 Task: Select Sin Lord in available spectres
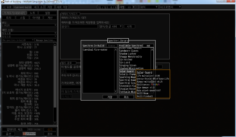click(135, 62)
